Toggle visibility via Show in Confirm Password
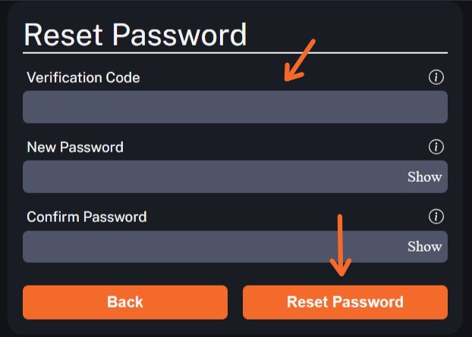472x337 pixels. [x=425, y=246]
